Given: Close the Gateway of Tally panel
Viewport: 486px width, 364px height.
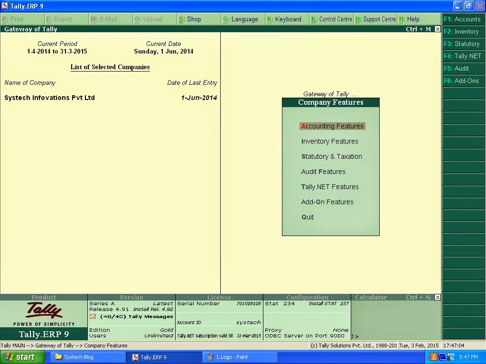Looking at the screenshot, I should click(x=437, y=29).
